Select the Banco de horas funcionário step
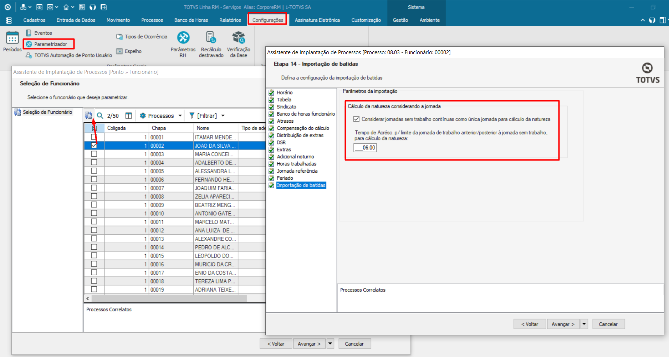Image resolution: width=669 pixels, height=357 pixels. (306, 114)
